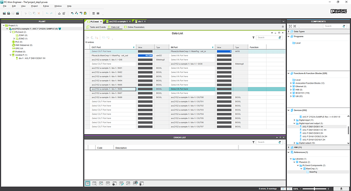The image size is (351, 191).
Task: Expand the IEC61131 (119) library folder
Action: click(x=291, y=93)
